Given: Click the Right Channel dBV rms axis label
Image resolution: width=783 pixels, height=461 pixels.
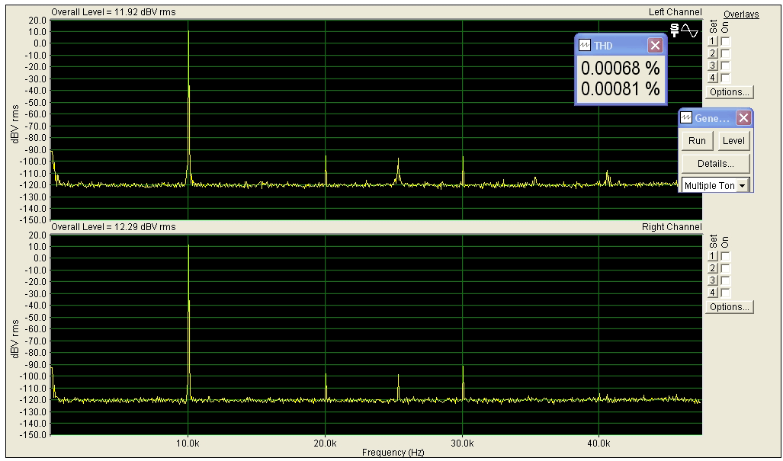Looking at the screenshot, I should [15, 339].
